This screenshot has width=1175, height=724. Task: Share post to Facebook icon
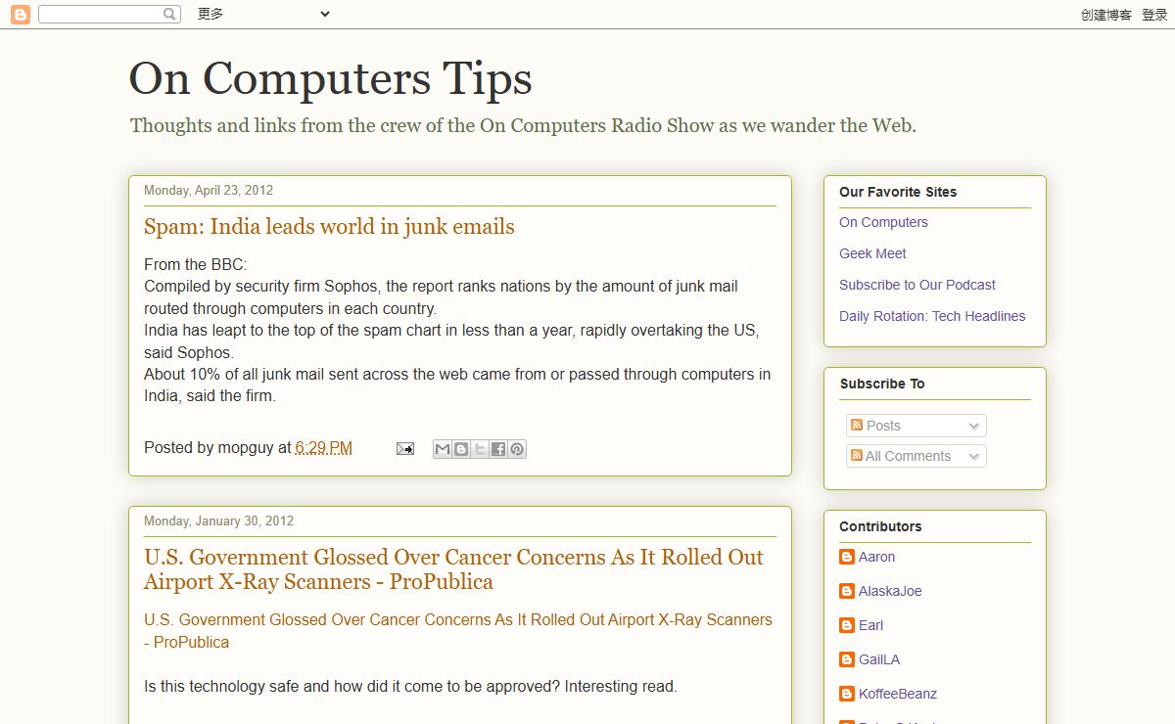(498, 449)
